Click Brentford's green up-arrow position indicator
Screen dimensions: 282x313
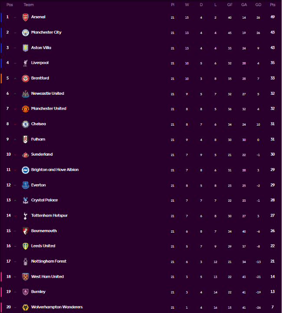coord(15,79)
